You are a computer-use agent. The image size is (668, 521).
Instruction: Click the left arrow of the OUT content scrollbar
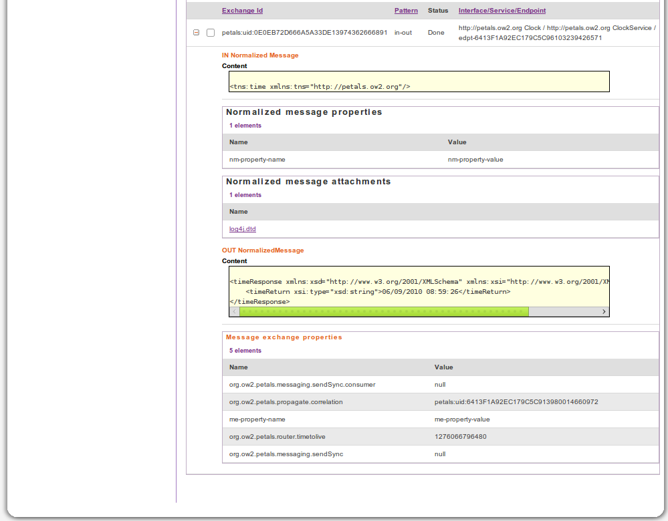(x=234, y=312)
